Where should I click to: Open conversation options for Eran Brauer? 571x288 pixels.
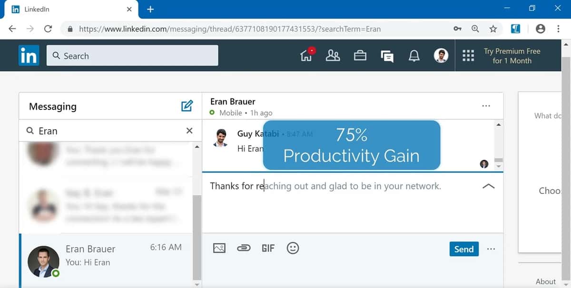(486, 106)
